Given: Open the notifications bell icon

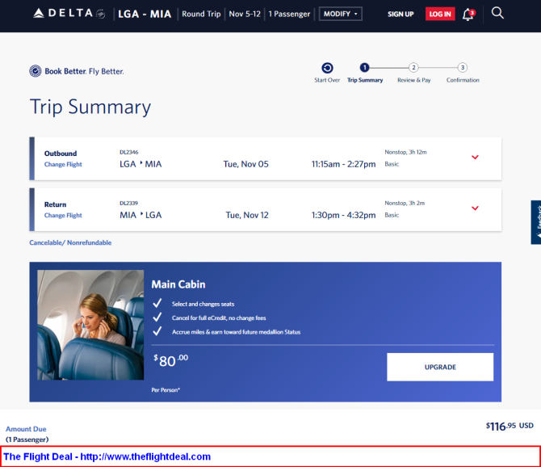Looking at the screenshot, I should (468, 15).
